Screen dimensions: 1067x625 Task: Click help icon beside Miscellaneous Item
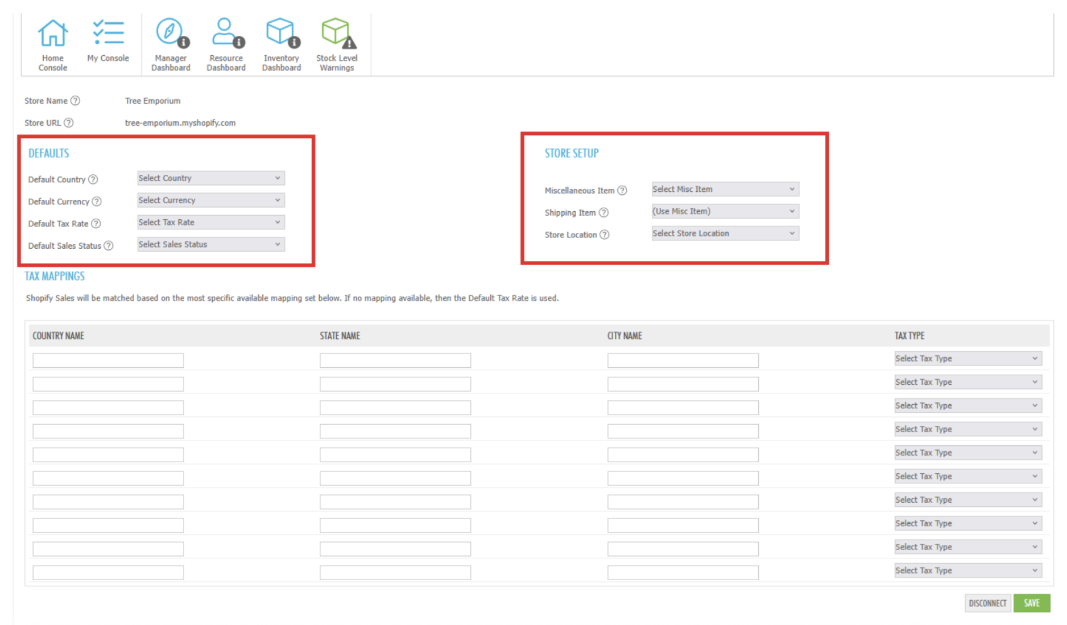click(x=622, y=190)
